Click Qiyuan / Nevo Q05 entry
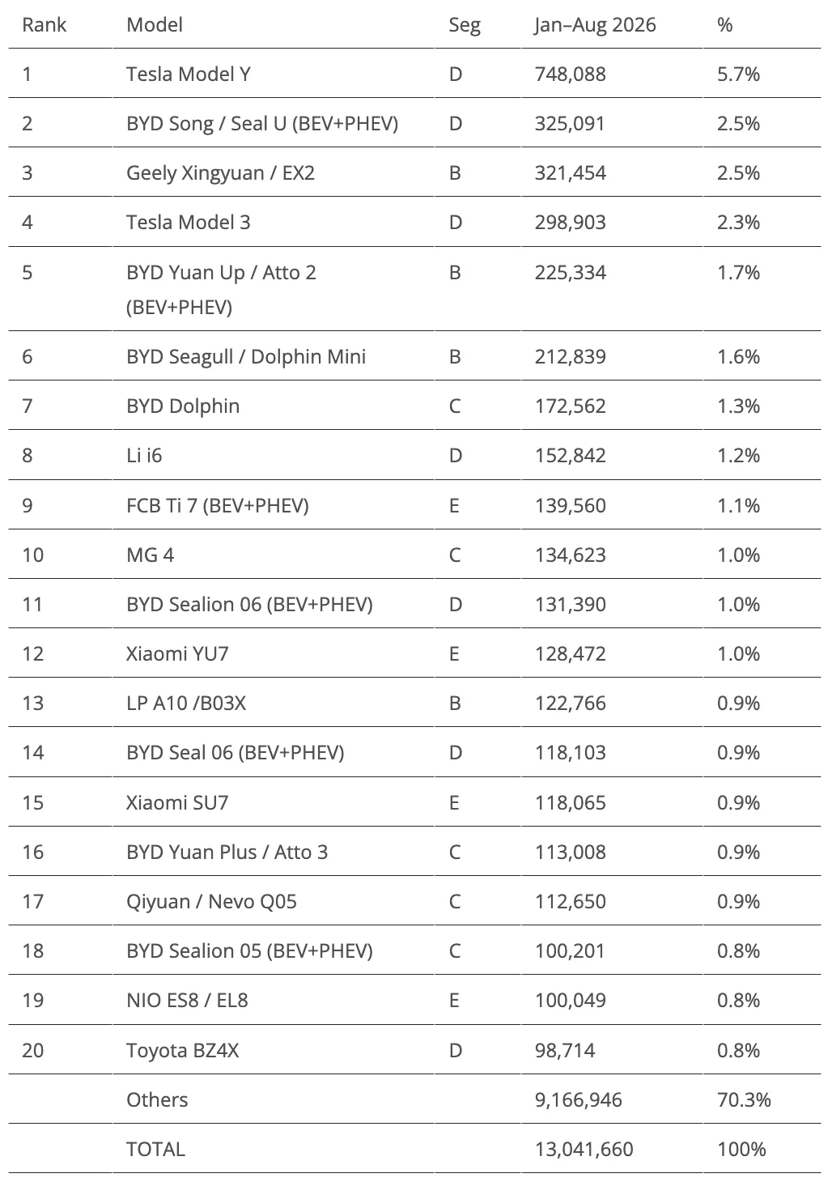 click(211, 902)
